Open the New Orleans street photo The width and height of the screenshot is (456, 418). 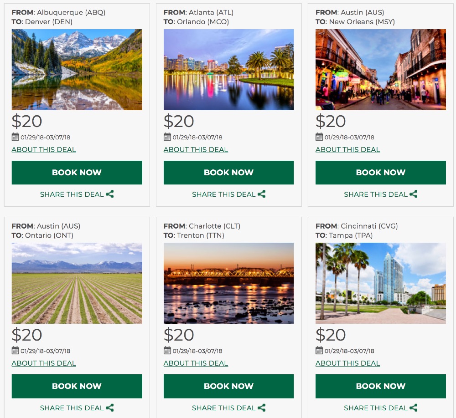[x=380, y=70]
